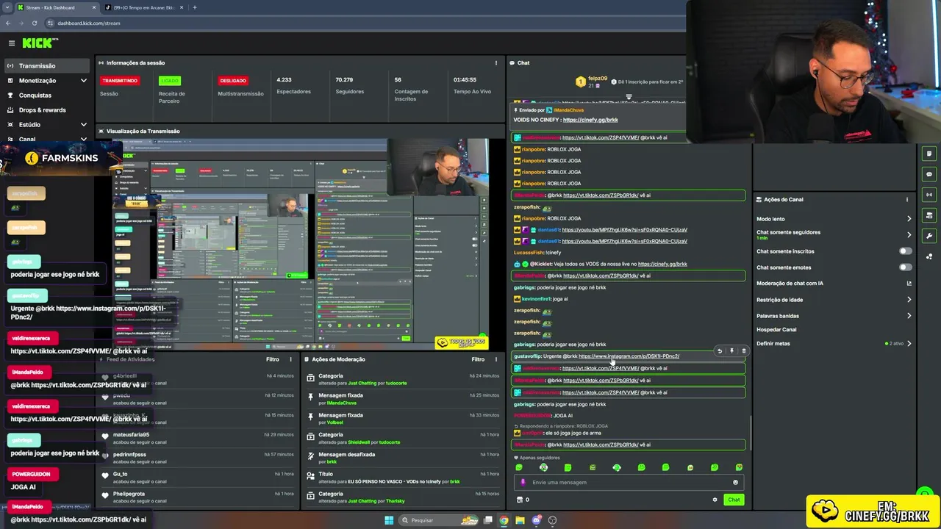Click the Gu_to follow entry
The image size is (941, 529).
point(198,477)
